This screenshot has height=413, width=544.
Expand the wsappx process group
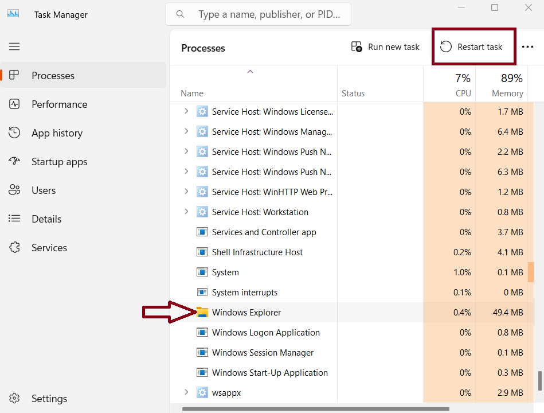[186, 392]
